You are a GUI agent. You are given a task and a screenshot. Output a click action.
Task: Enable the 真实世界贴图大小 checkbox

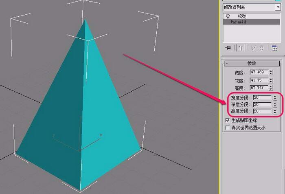click(x=227, y=128)
